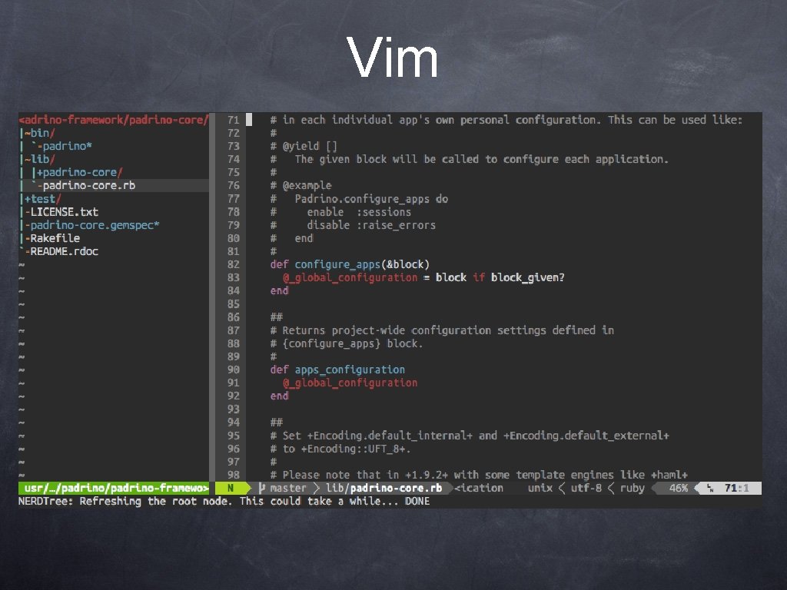Click line number 82 in the gutter
Image resolution: width=787 pixels, height=590 pixels.
(x=234, y=264)
